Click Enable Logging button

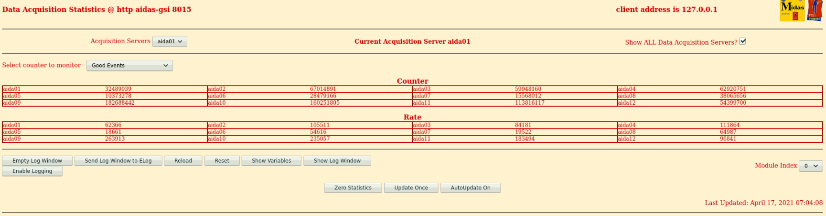pyautogui.click(x=32, y=171)
